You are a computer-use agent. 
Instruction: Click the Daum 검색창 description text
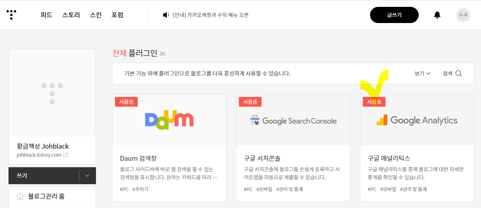click(x=169, y=173)
